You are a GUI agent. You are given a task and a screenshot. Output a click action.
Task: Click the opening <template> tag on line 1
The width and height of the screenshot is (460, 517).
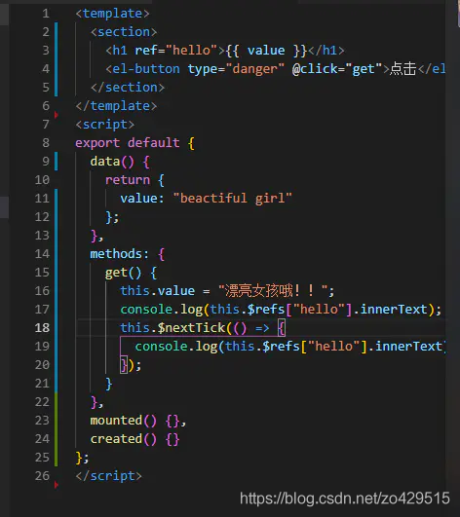pos(112,14)
